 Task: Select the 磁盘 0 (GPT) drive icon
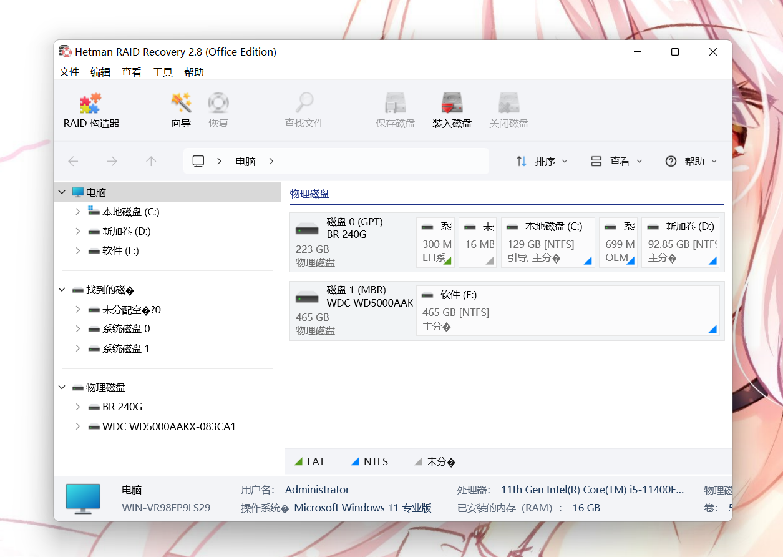(307, 229)
